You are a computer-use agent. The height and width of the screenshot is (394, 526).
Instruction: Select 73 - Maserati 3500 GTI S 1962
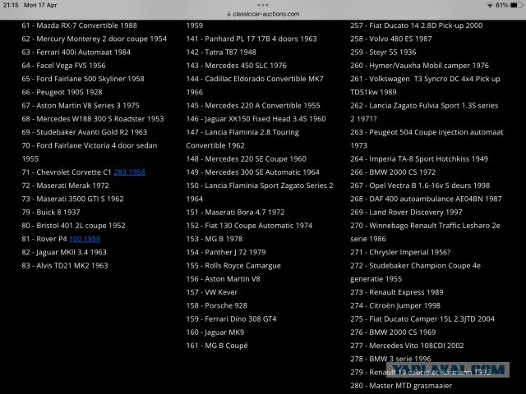pyautogui.click(x=73, y=199)
